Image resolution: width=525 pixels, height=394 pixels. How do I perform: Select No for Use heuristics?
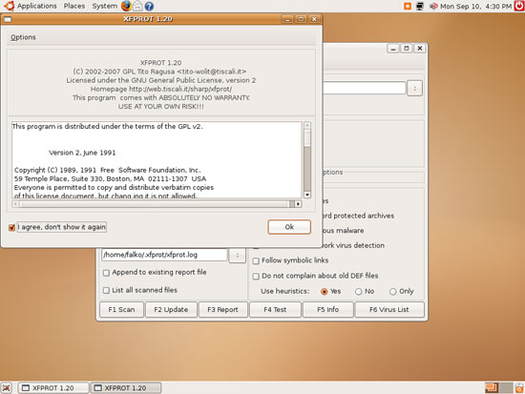point(359,292)
